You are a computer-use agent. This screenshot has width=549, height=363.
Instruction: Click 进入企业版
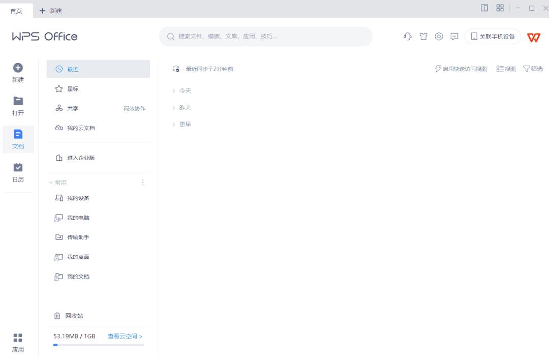[x=99, y=158]
